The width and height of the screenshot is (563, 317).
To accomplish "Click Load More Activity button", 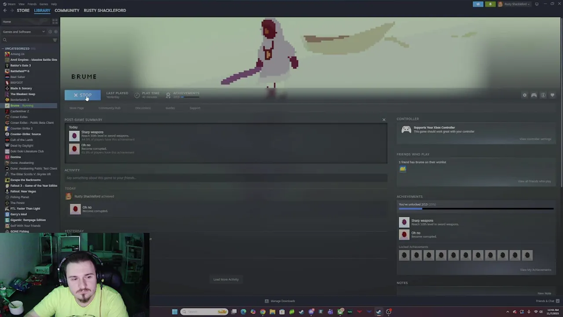I will 226,280.
